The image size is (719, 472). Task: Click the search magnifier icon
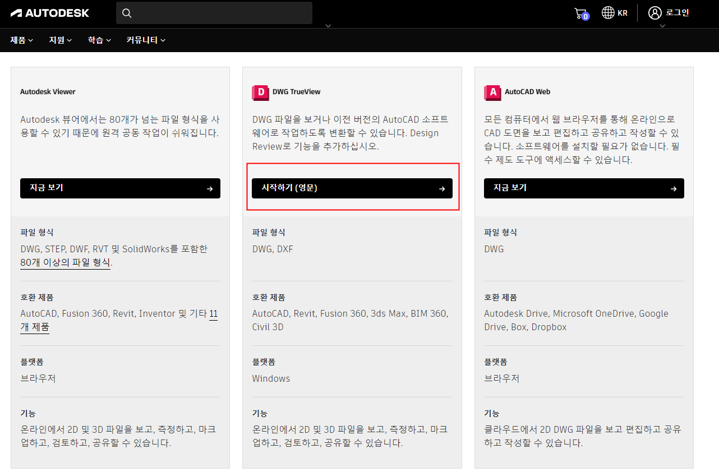pyautogui.click(x=127, y=13)
